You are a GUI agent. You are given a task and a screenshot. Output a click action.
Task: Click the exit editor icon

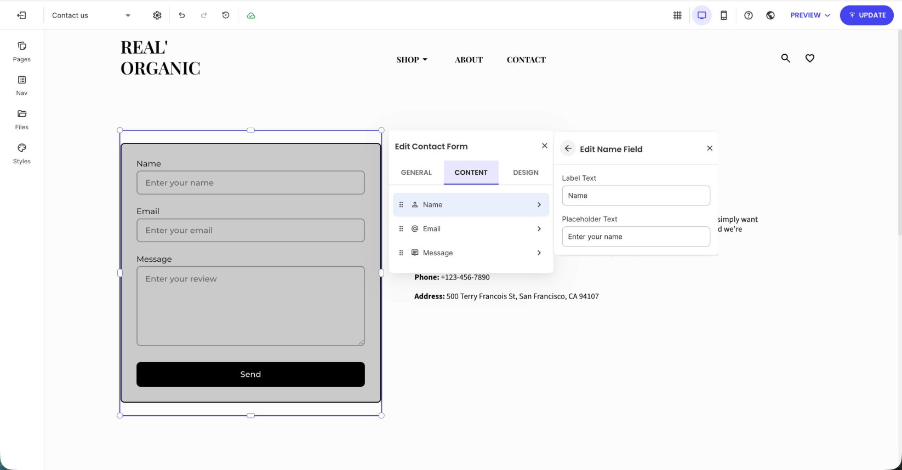pyautogui.click(x=21, y=15)
